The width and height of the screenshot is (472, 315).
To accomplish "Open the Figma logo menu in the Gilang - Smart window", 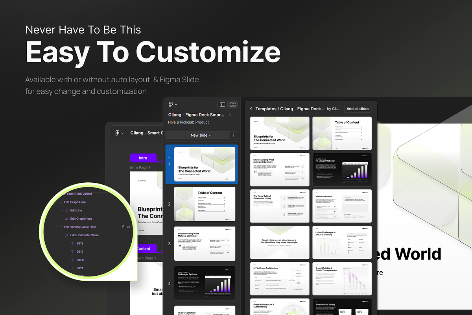I will click(119, 133).
